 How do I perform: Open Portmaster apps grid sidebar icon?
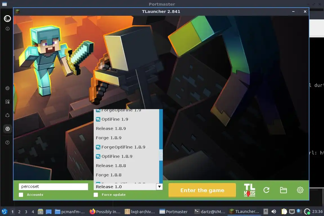(7, 102)
